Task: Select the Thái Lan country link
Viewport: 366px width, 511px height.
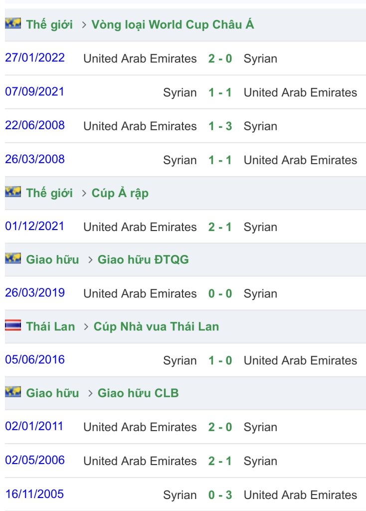Action: pyautogui.click(x=50, y=327)
